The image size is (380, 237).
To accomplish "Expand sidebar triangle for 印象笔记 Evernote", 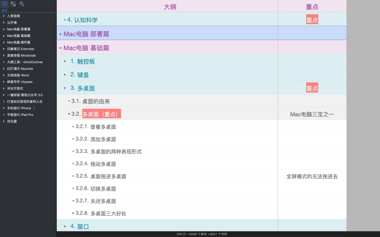I will click(4, 49).
